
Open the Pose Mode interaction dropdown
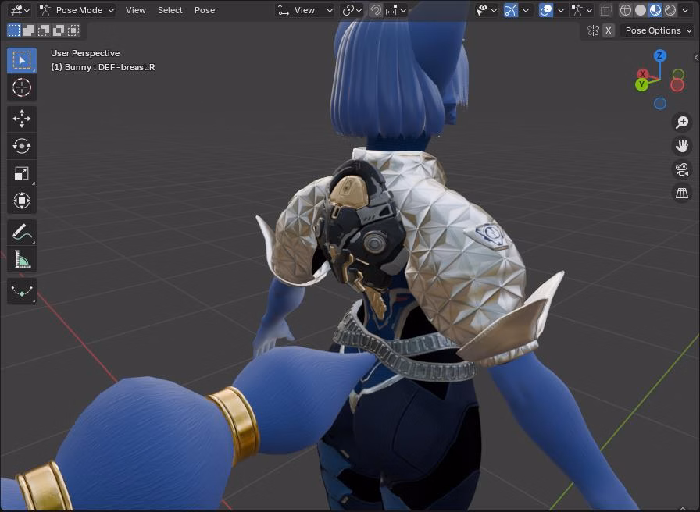click(x=76, y=10)
